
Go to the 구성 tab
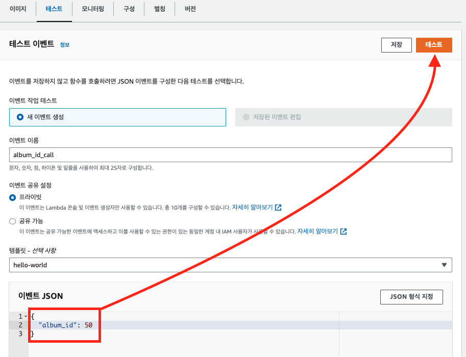pos(129,9)
